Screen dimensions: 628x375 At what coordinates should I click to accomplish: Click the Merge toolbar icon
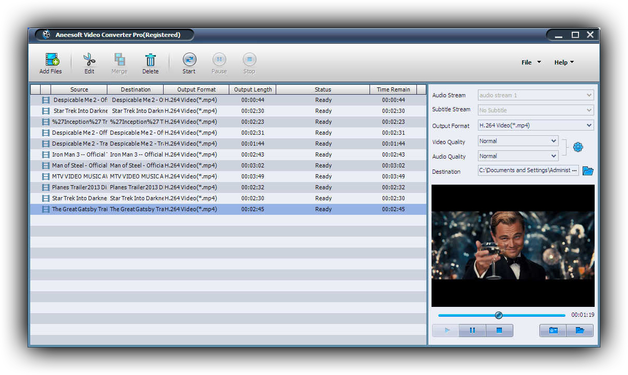click(x=119, y=59)
